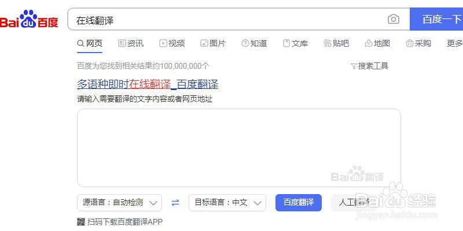Viewport: 463px width, 231px height.
Task: Go to the 图片 tab
Action: click(x=213, y=44)
